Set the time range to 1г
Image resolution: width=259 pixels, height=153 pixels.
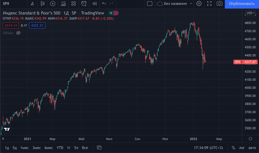point(69,148)
